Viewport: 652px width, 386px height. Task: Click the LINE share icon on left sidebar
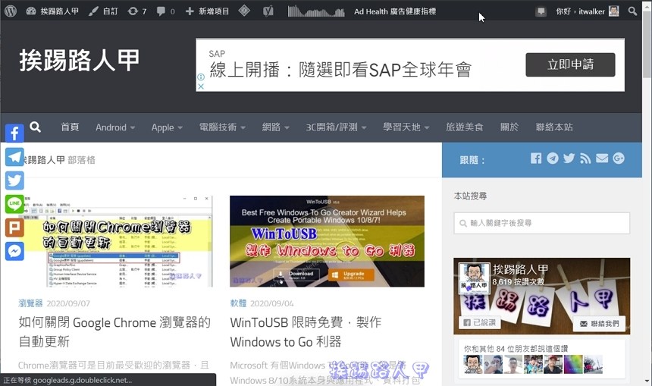(x=14, y=204)
